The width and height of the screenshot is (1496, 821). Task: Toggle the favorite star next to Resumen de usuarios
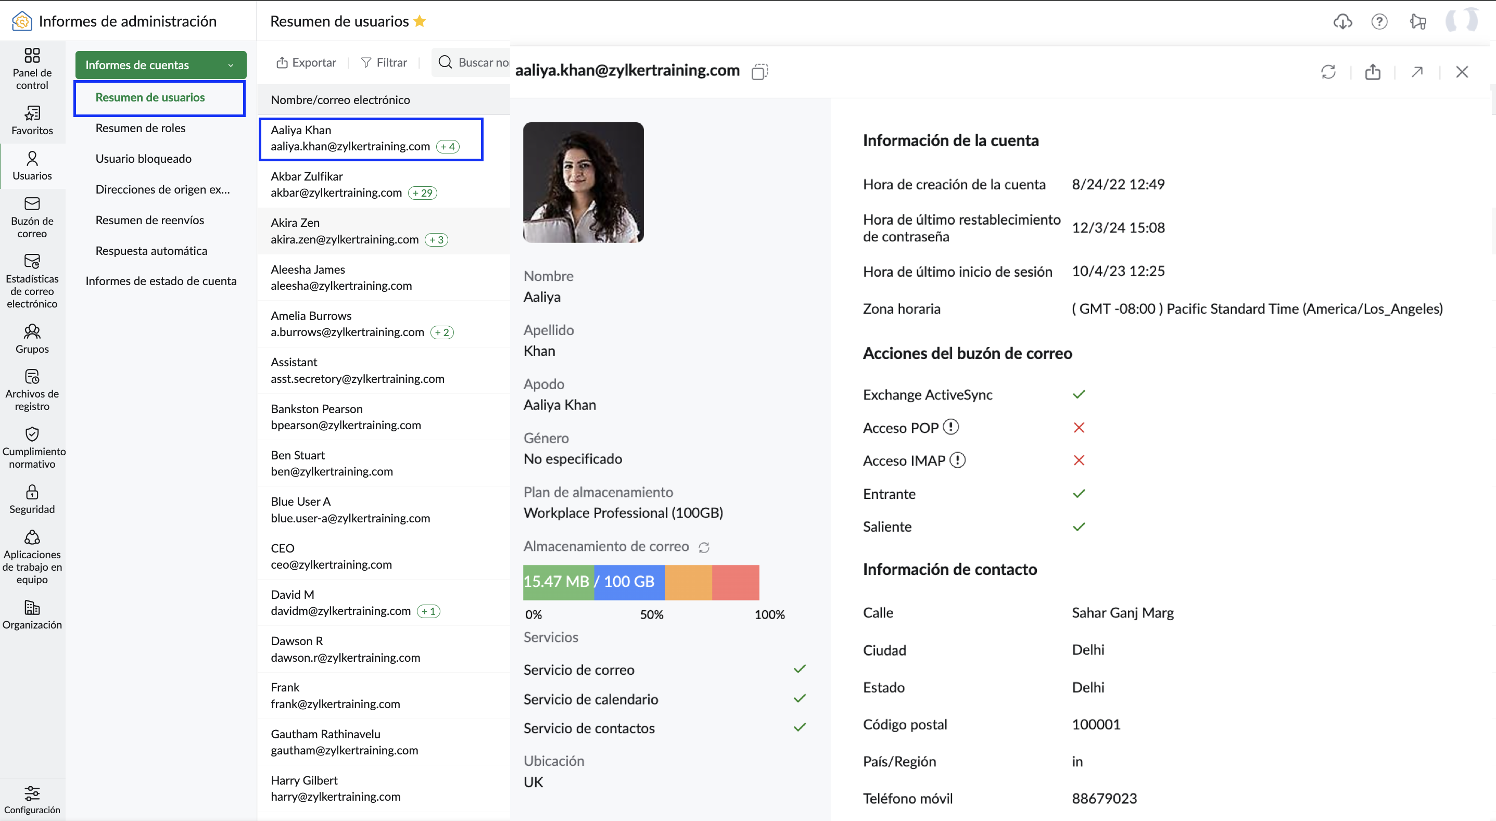click(x=420, y=21)
